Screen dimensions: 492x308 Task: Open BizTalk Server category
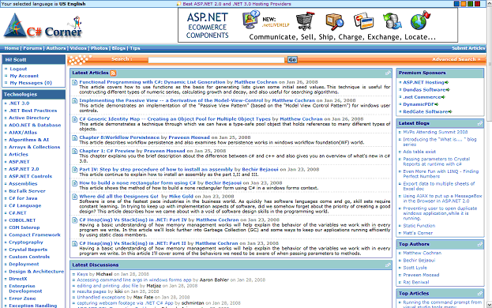tap(27, 191)
